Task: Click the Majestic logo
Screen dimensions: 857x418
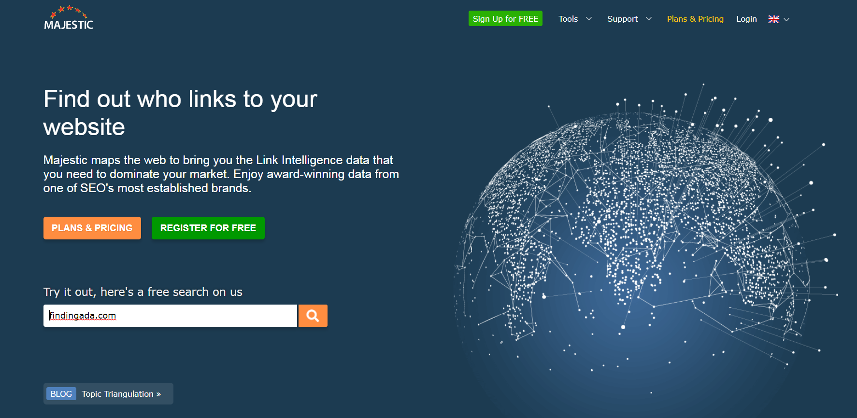Action: (69, 18)
